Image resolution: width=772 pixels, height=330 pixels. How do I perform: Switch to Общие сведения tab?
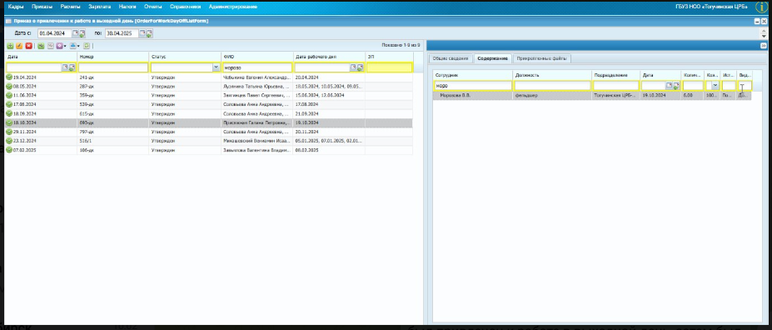[451, 58]
